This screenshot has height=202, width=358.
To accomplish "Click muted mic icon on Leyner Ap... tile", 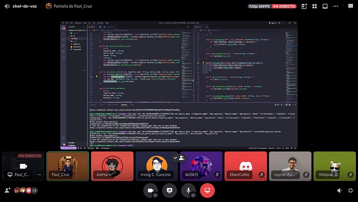I will coord(306,175).
